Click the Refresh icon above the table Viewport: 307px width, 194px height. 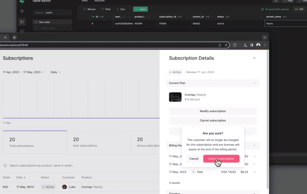85,9
